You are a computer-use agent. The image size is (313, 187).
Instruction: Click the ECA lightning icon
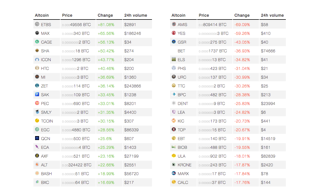[x=37, y=147]
